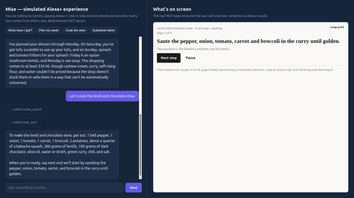This screenshot has width=354, height=198.
Task: Click the note 'That duration is the kitchen's estimate'
Action: [x=194, y=49]
